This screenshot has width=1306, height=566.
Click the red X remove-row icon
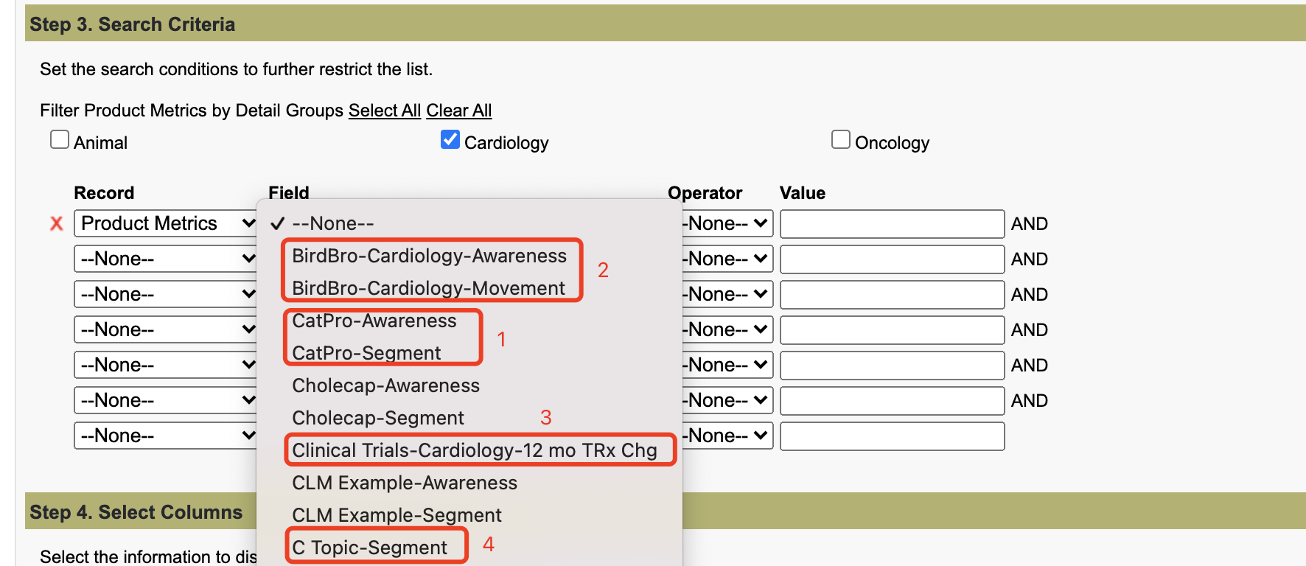point(56,223)
